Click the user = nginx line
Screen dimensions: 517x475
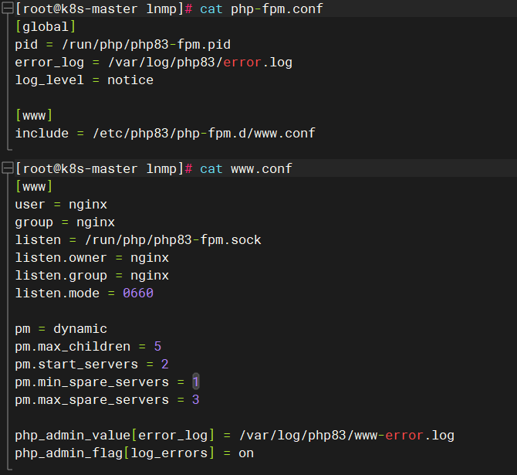pos(61,205)
